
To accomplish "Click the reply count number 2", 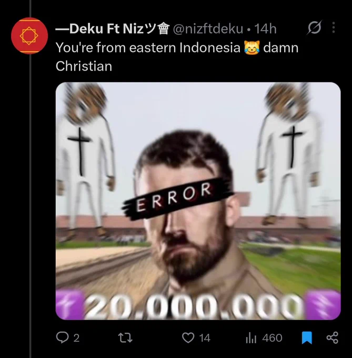I will point(76,338).
